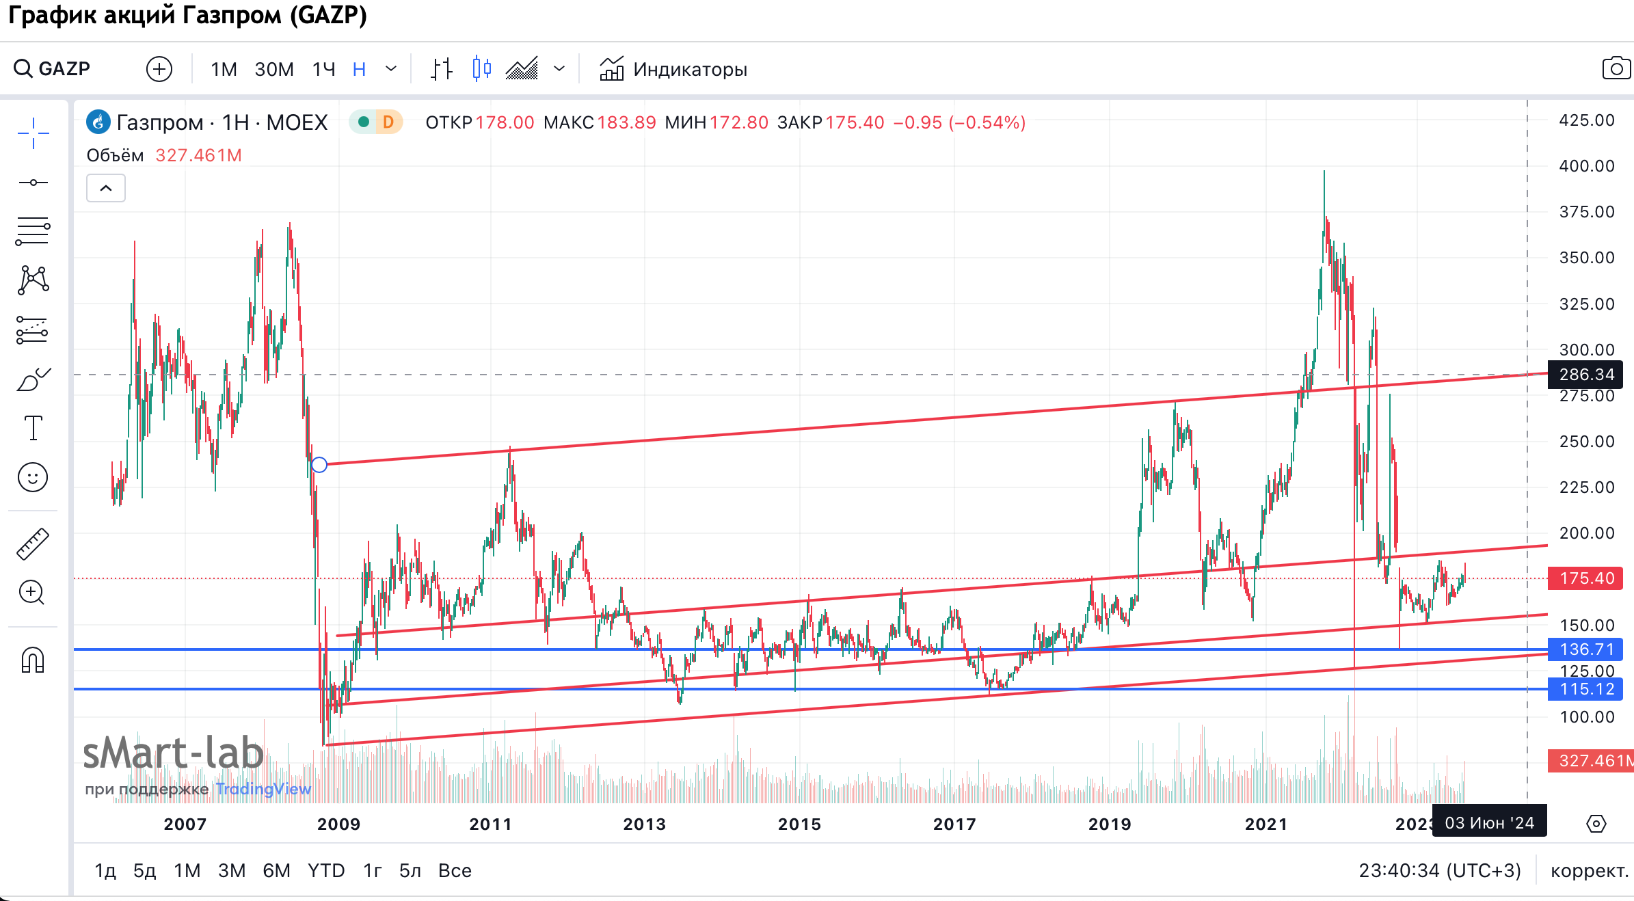This screenshot has height=901, width=1634.
Task: Click the 175.40 current price label
Action: click(1587, 578)
